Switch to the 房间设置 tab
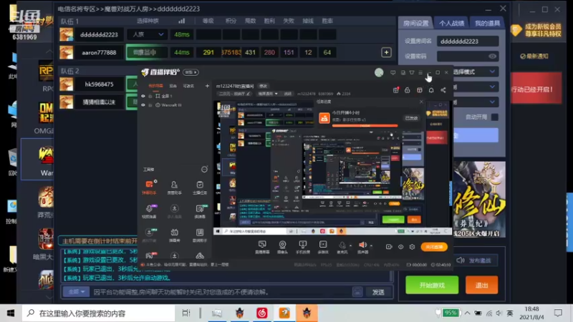 click(415, 24)
